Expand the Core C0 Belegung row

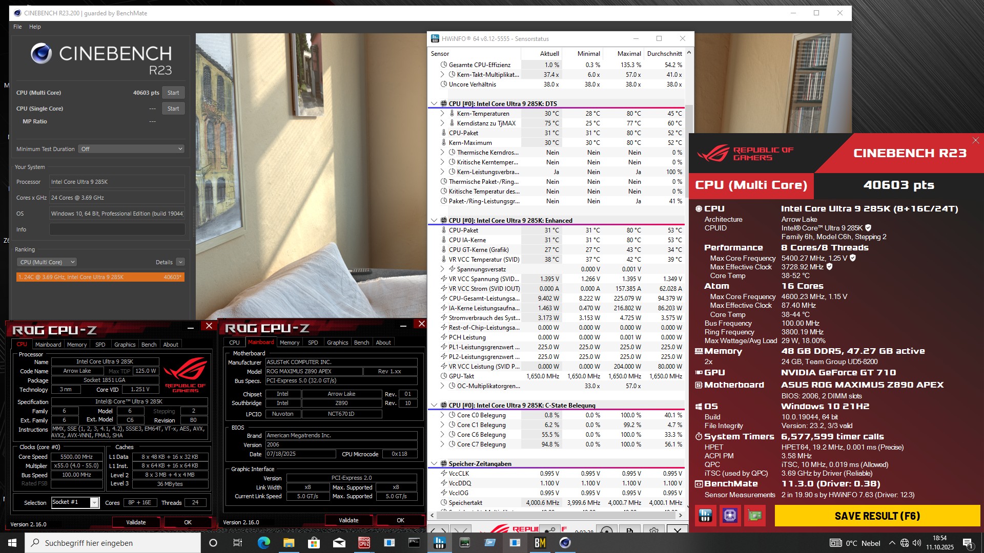[x=442, y=415]
